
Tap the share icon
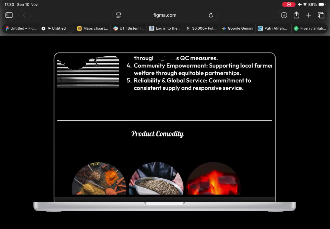coord(296,15)
